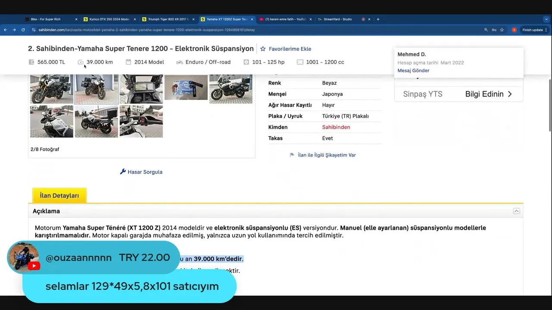This screenshot has height=310, width=552.
Task: Click the Hayır value for Ağır Hasar Kayıtlı
Action: 329,105
